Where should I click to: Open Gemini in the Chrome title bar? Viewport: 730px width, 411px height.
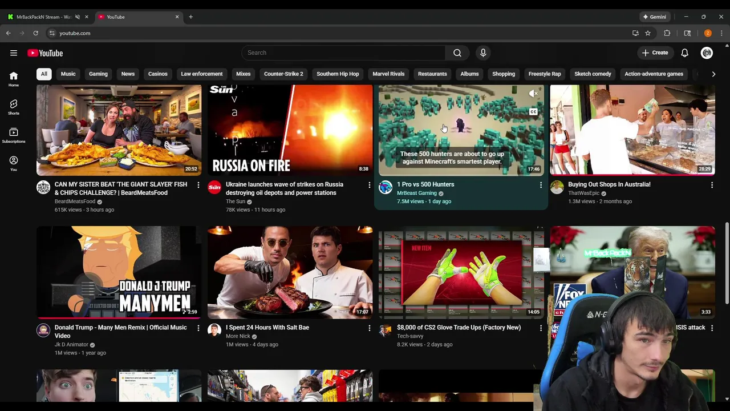(654, 17)
